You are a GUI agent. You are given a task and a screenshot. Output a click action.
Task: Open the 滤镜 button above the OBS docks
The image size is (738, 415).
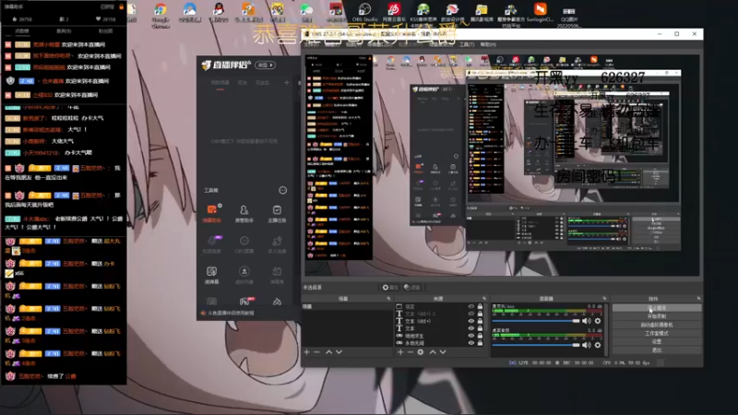(x=411, y=287)
